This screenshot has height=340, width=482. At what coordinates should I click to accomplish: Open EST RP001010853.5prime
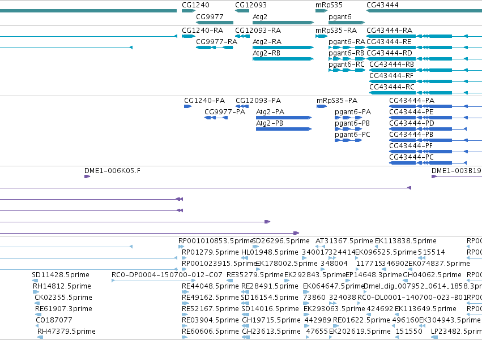coord(215,241)
